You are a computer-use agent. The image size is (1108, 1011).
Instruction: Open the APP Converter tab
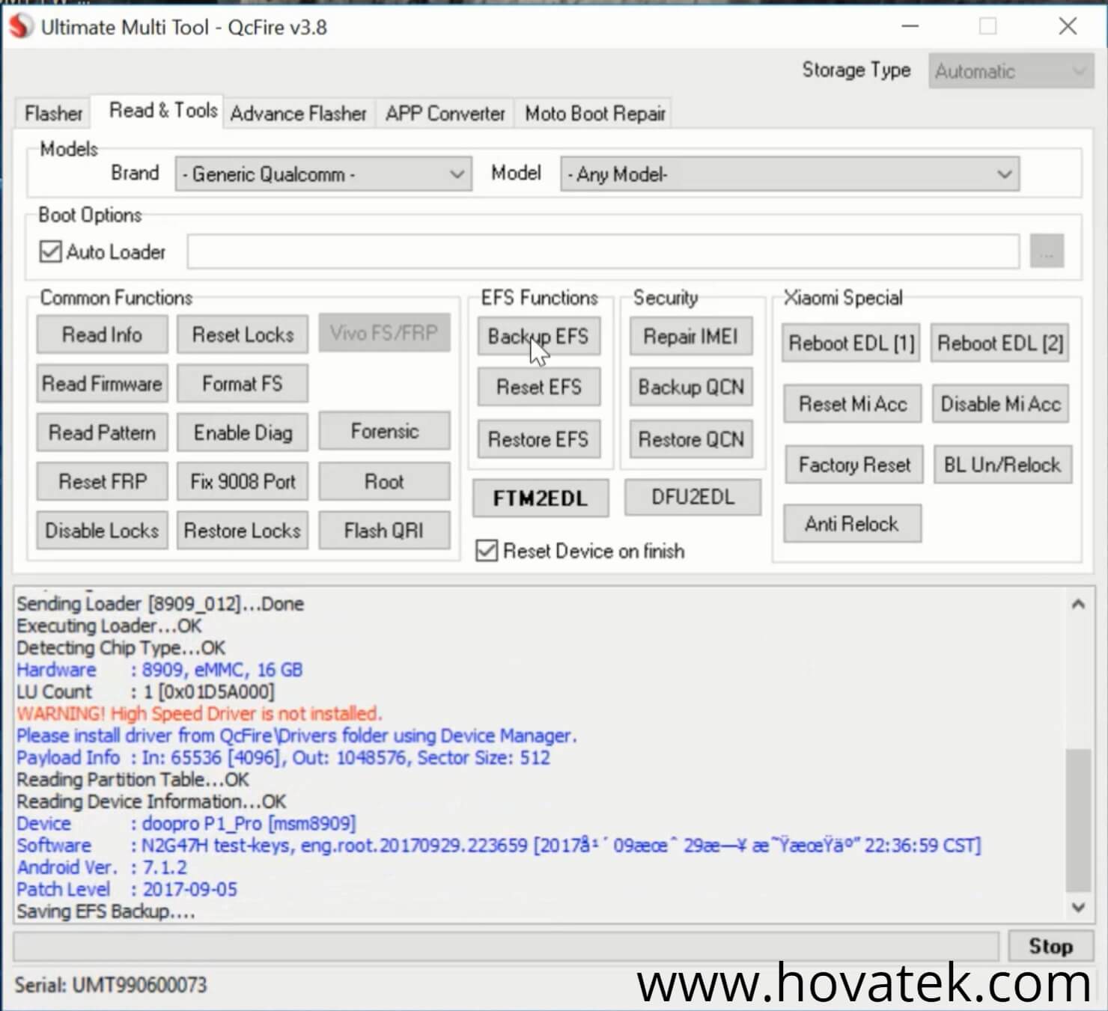(445, 113)
